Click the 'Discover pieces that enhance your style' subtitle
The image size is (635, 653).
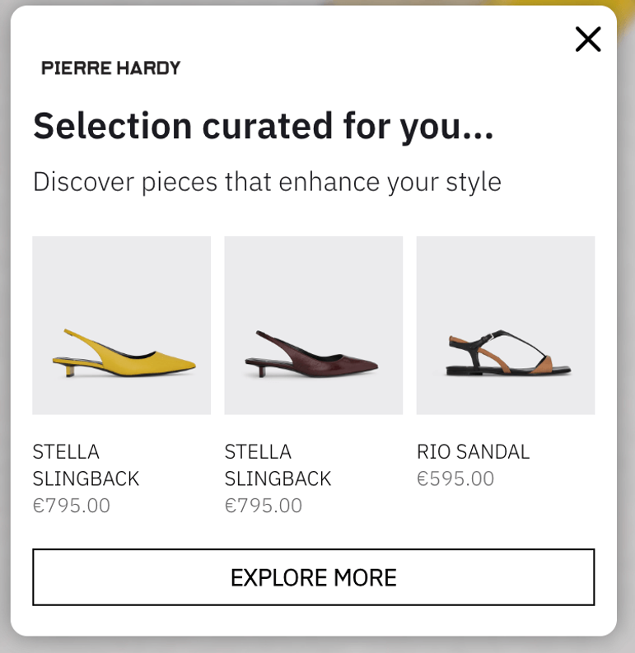coord(267,182)
